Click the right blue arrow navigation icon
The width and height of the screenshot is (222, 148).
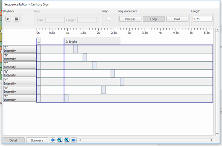point(74,140)
